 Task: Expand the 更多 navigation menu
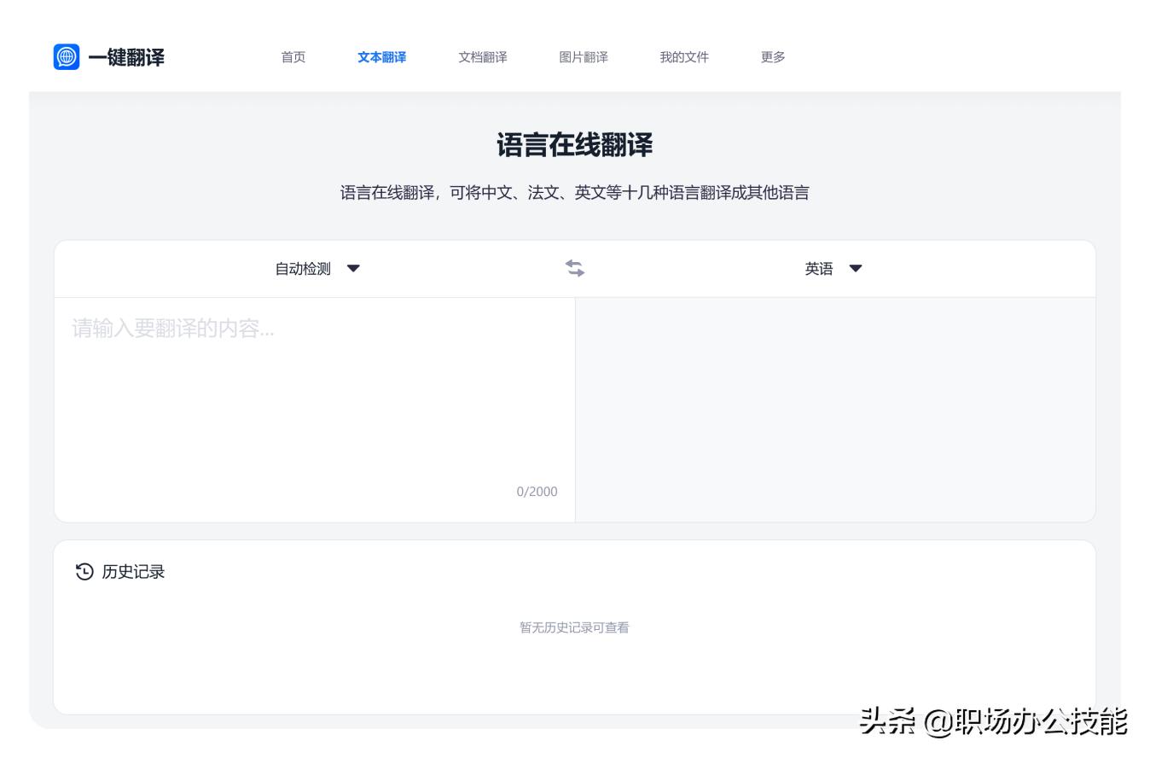tap(772, 57)
